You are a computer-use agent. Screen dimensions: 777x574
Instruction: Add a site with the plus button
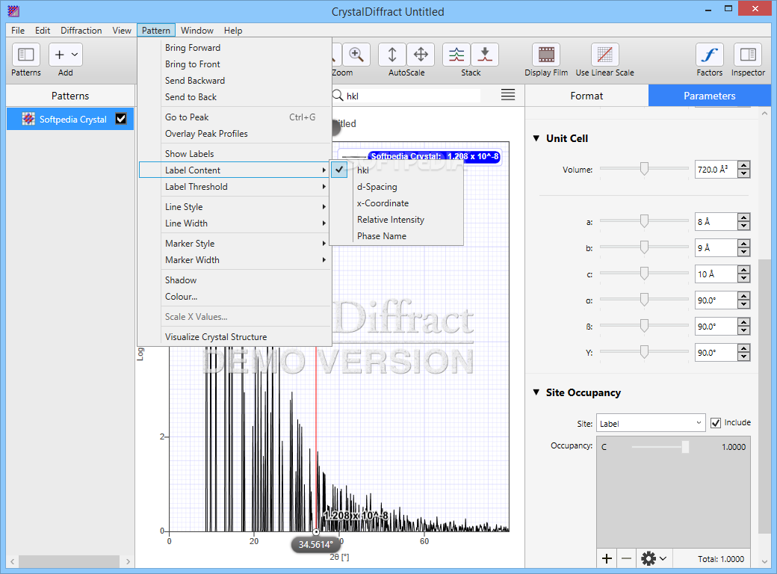[x=607, y=558]
